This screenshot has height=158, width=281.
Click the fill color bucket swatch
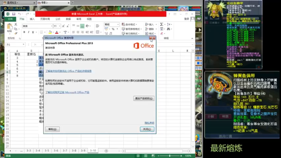50,32
